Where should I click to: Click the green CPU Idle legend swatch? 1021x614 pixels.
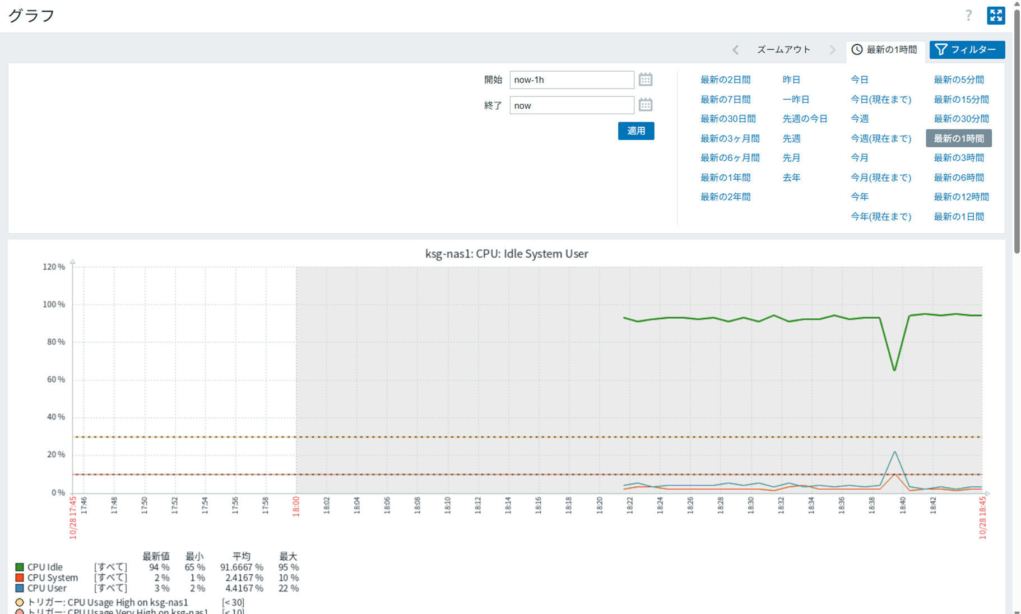pos(20,567)
